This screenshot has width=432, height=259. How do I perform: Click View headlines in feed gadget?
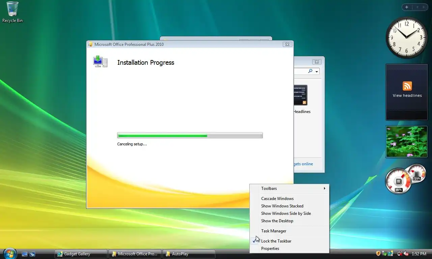click(407, 95)
